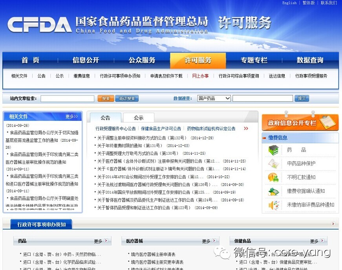
Task: Open the 公众服务 main menu item
Action: tap(142, 60)
